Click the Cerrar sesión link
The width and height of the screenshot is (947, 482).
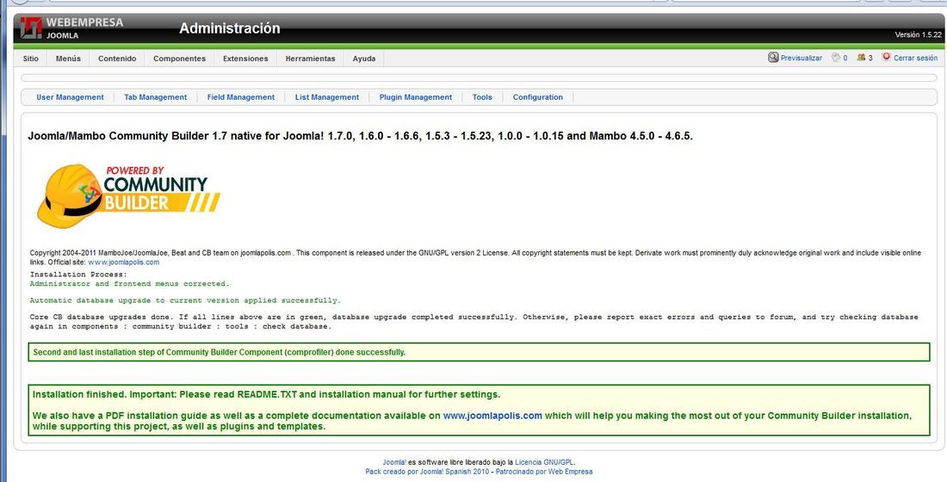coord(915,58)
